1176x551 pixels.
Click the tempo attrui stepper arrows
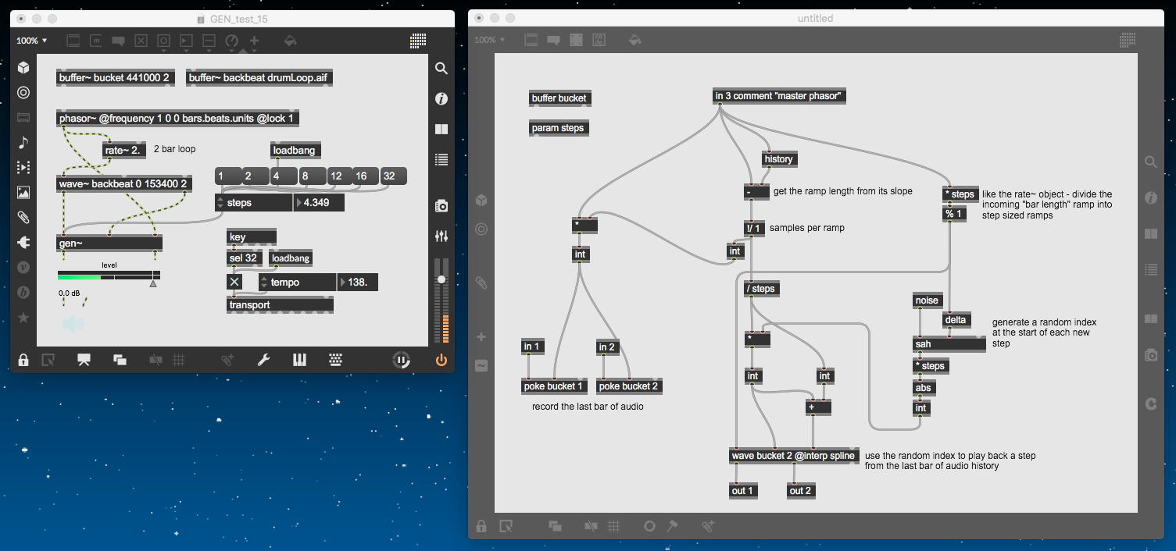point(265,282)
